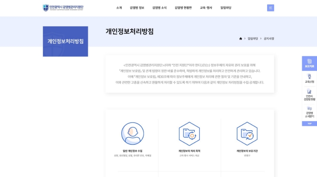This screenshot has height=177, width=317.
Task: Open the 감염병 정보 menu
Action: [x=137, y=8]
